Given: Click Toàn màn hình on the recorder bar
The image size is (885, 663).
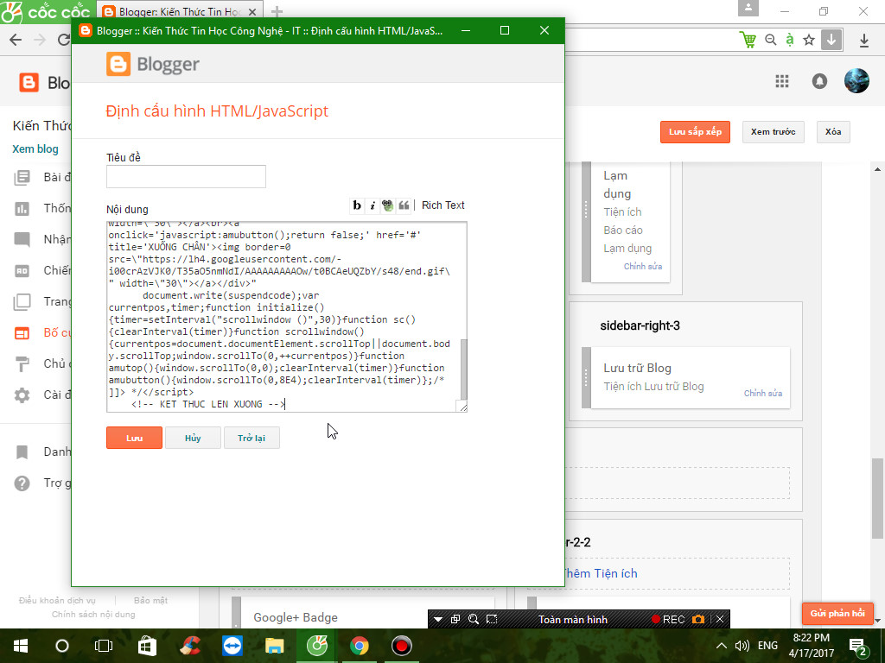Looking at the screenshot, I should pos(573,620).
